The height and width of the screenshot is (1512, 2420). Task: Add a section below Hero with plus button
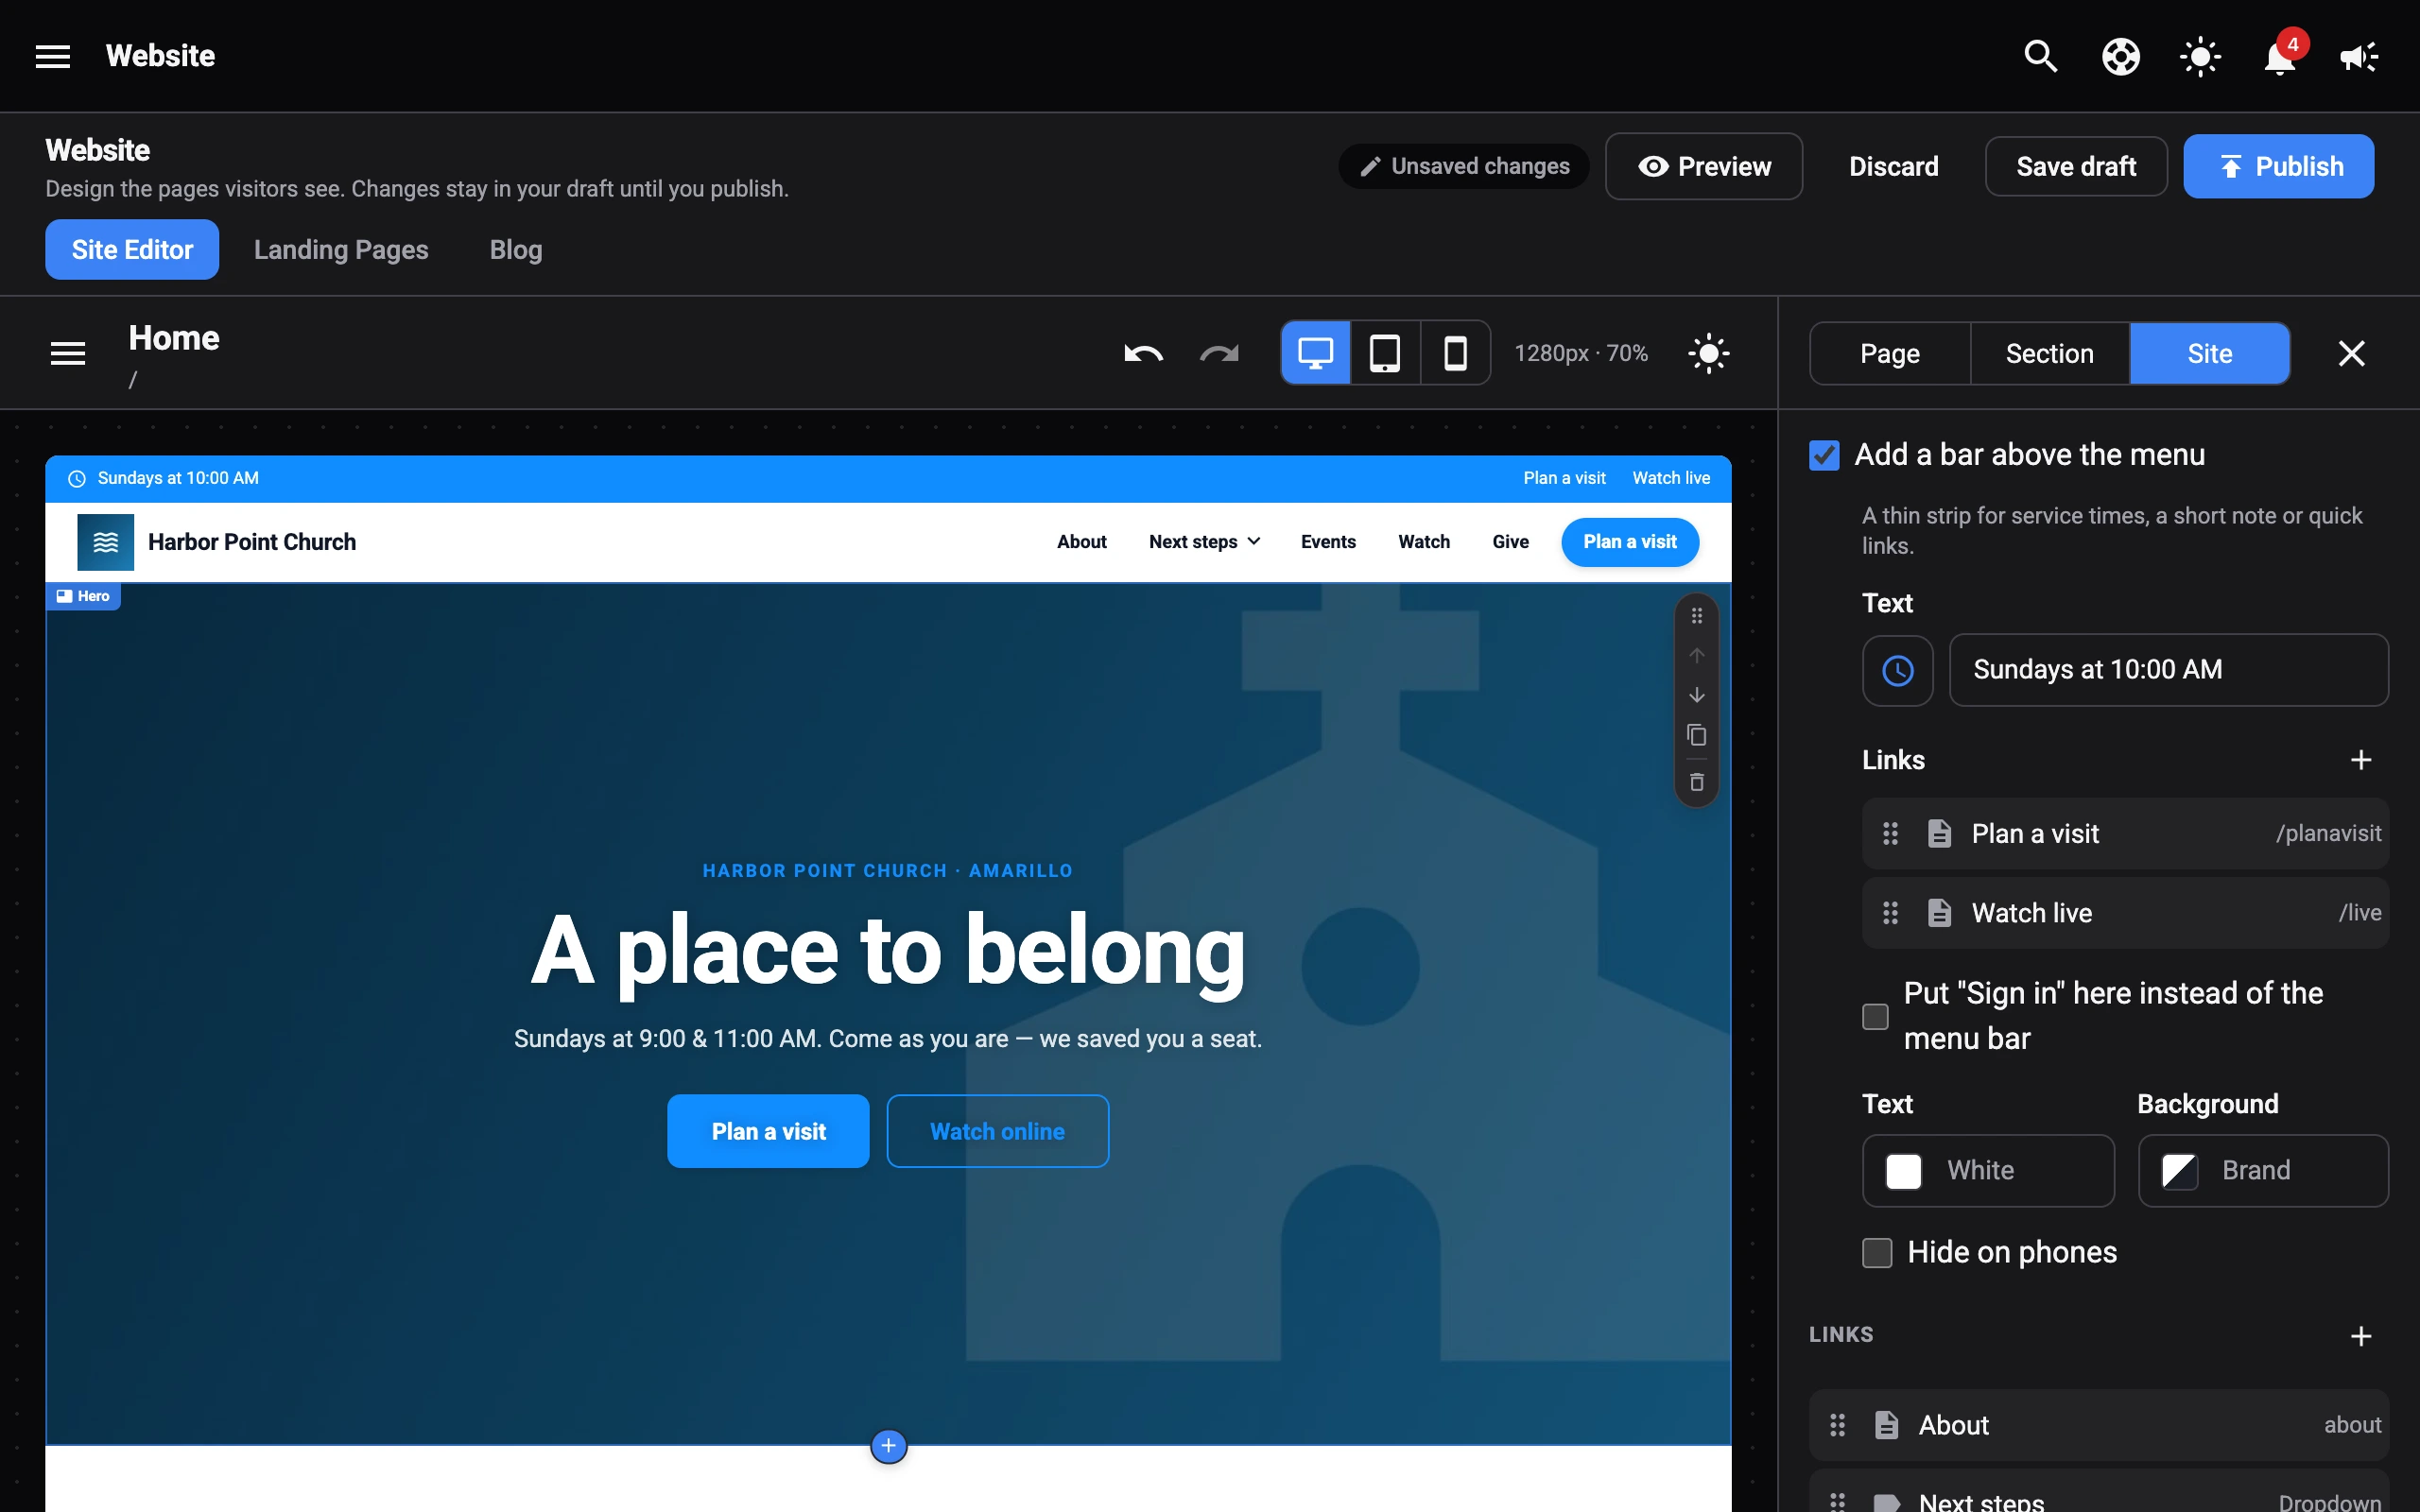888,1446
